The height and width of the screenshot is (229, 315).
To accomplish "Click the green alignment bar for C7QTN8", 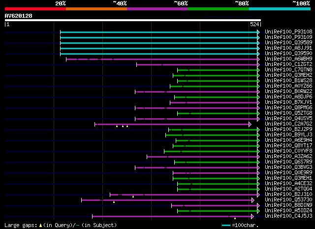I will point(218,70).
